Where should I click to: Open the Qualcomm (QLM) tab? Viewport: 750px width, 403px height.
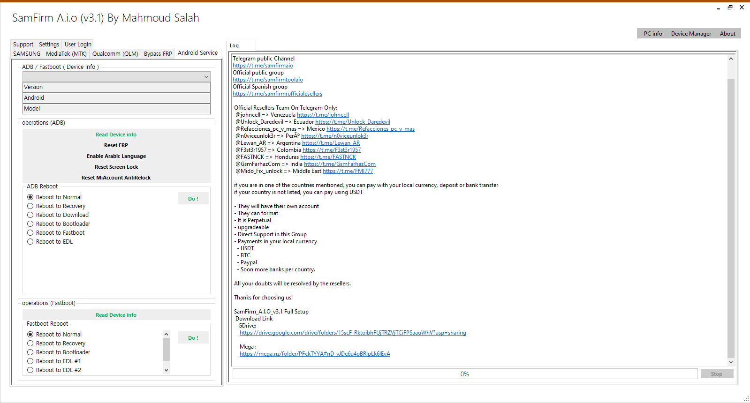click(115, 54)
